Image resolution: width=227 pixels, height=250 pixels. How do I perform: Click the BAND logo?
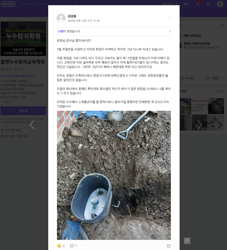(8, 4)
